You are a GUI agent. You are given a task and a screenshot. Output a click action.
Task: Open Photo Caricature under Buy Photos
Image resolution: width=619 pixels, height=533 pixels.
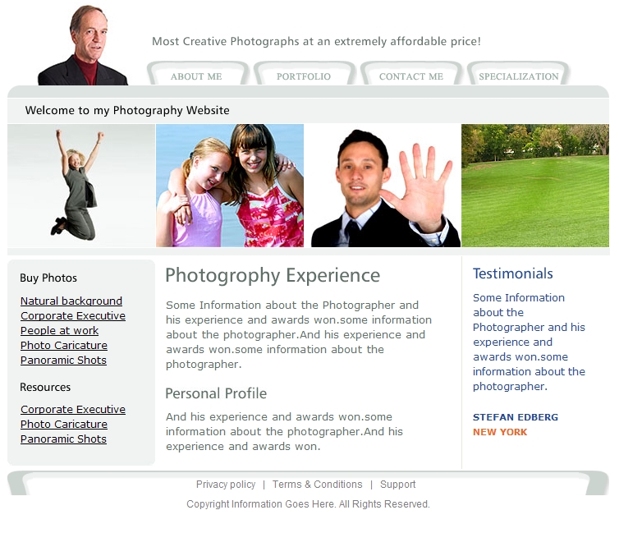(64, 346)
